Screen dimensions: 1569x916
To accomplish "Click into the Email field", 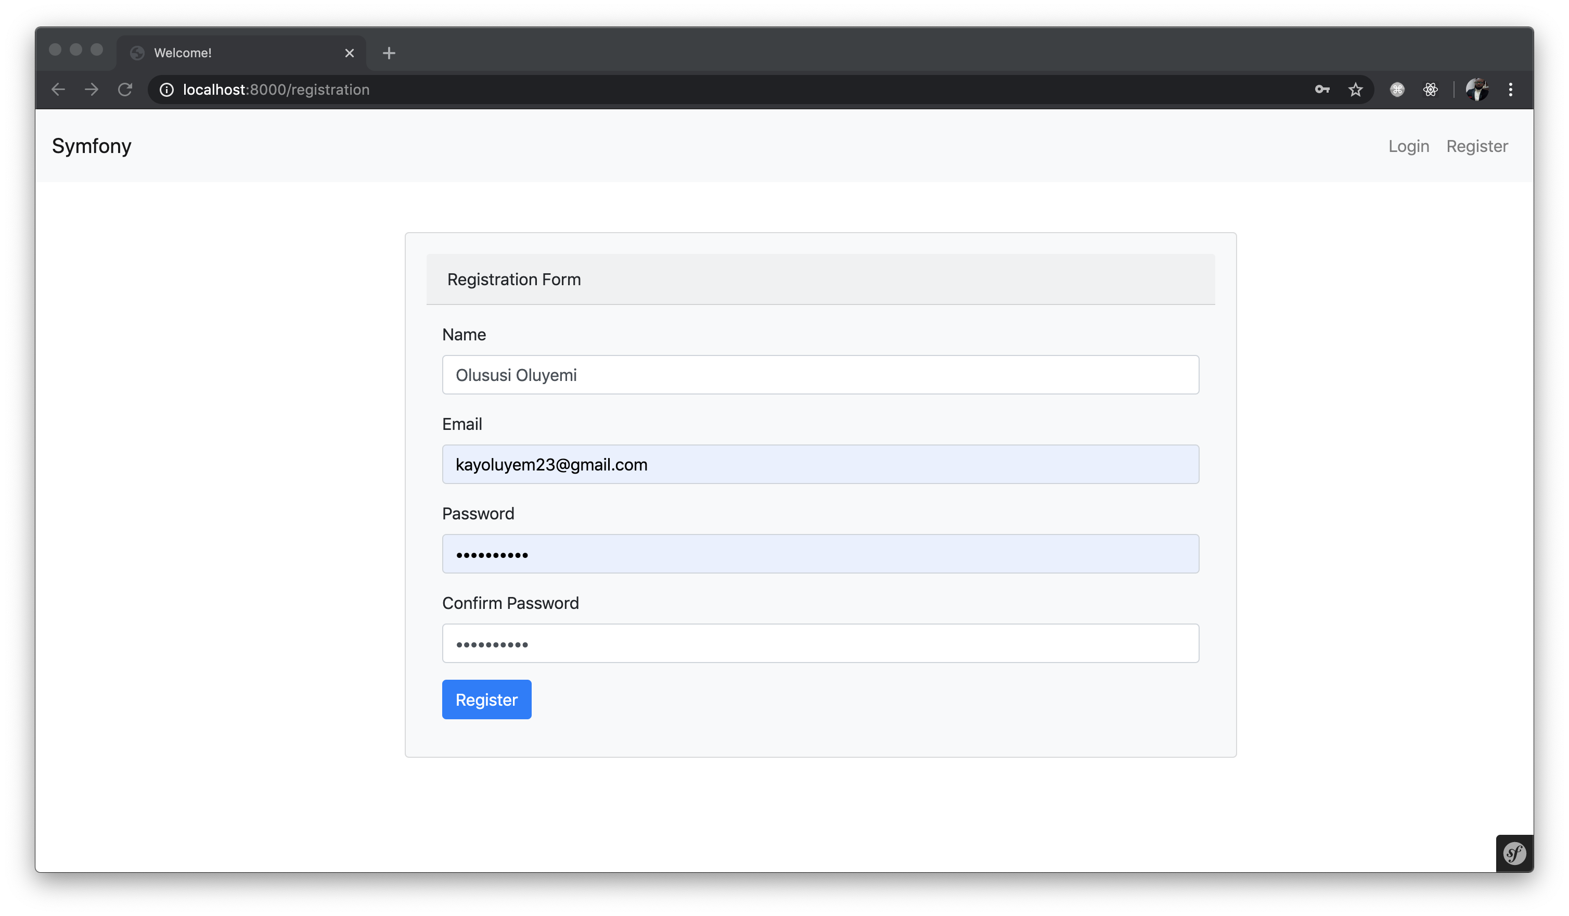I will pyautogui.click(x=820, y=465).
